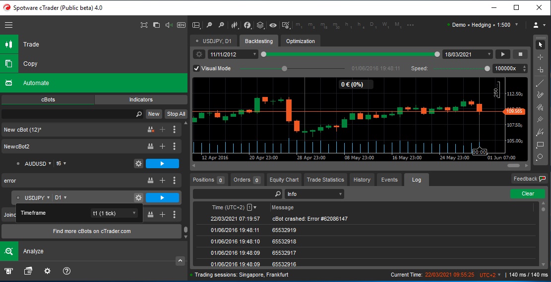Open AUDUSD instance gear settings
The width and height of the screenshot is (551, 282).
(x=138, y=163)
